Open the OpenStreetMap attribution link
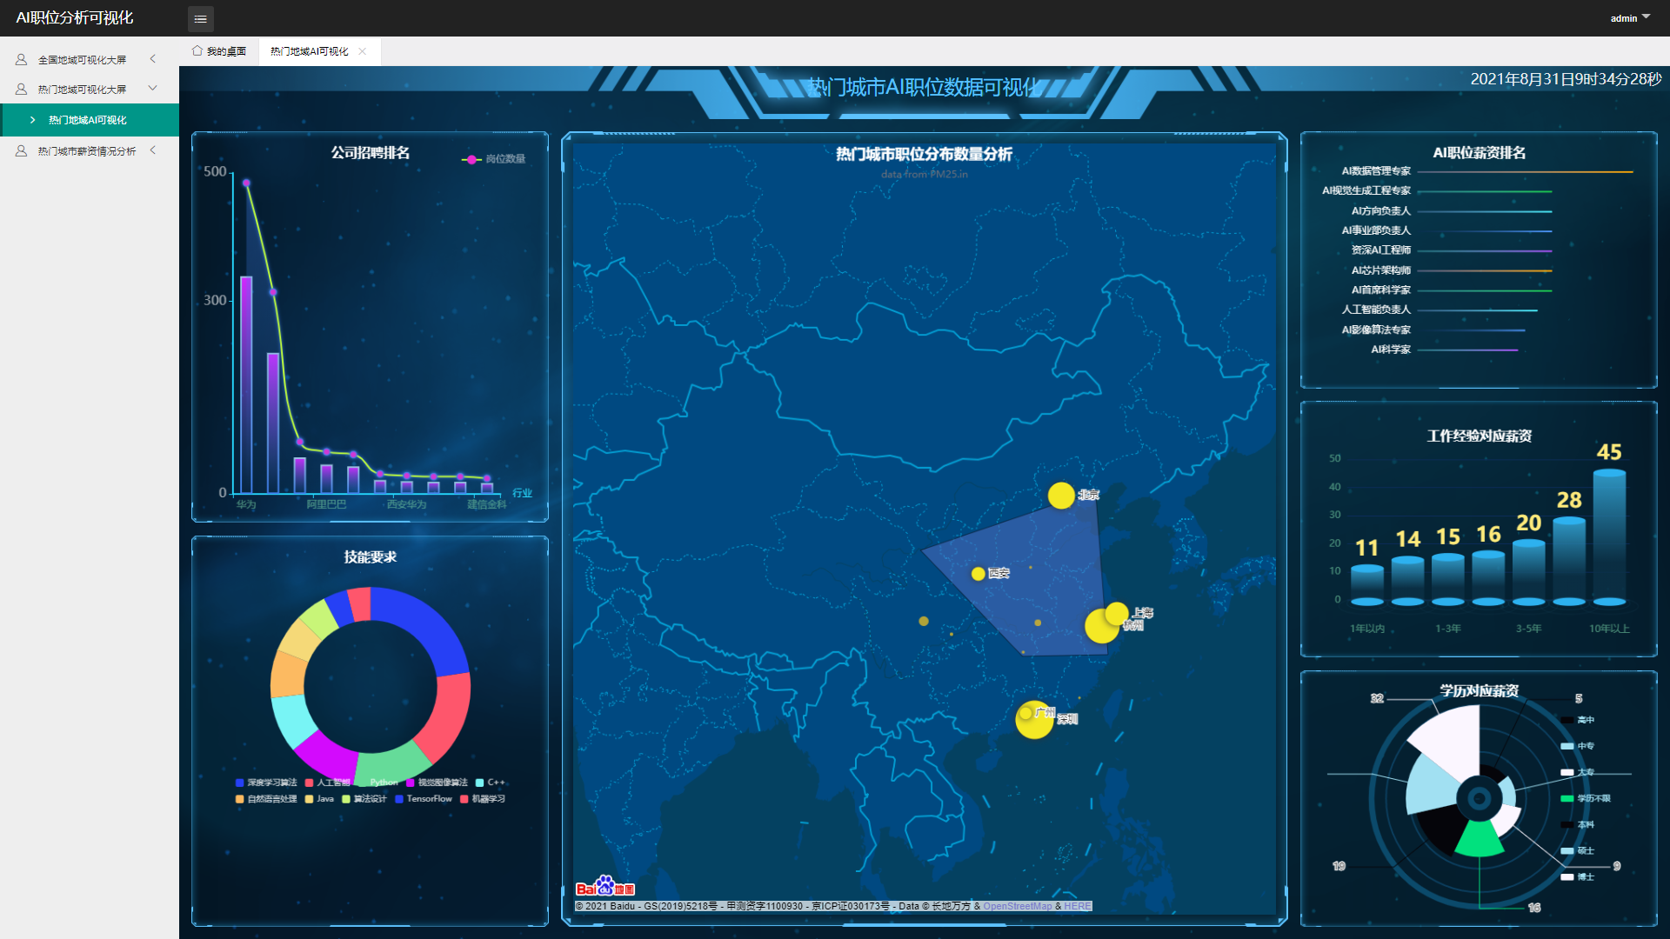 point(1017,906)
